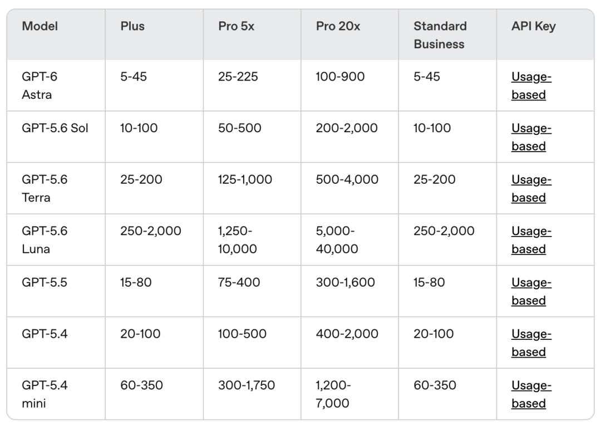Viewport: 601px width, 426px height.
Task: Select the 1,250-10,000 cell under Pro 5x
Action: pos(252,240)
